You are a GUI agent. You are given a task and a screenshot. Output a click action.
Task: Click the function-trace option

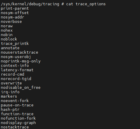pos(17,114)
